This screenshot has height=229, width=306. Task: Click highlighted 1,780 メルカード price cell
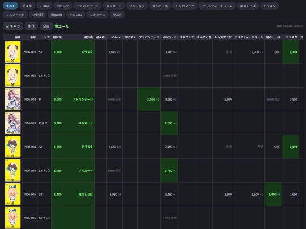click(x=169, y=171)
